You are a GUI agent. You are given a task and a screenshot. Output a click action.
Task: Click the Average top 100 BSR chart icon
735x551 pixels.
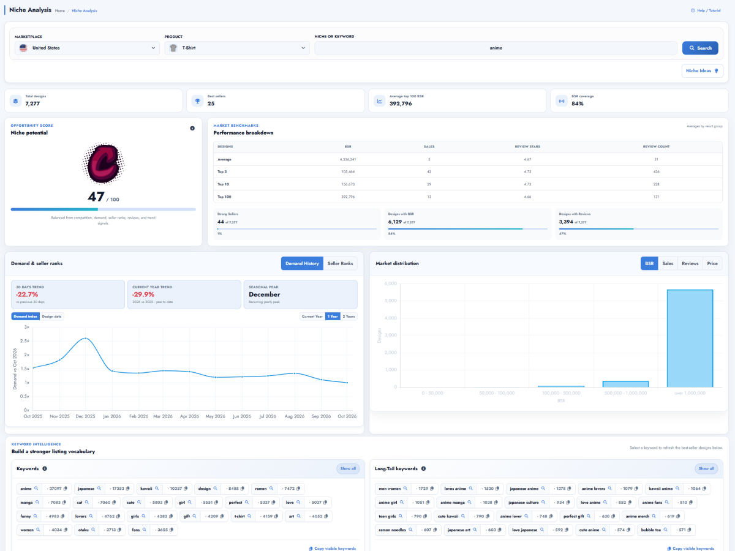[x=380, y=101]
